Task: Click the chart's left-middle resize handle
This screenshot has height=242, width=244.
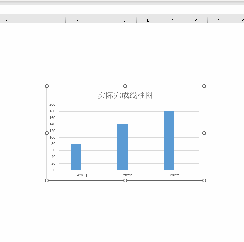Action: coord(47,133)
